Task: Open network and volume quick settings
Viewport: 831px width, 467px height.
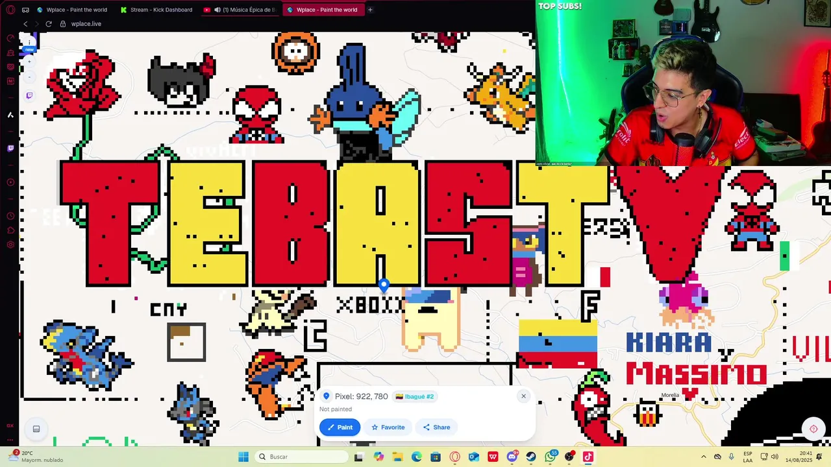Action: tap(771, 457)
